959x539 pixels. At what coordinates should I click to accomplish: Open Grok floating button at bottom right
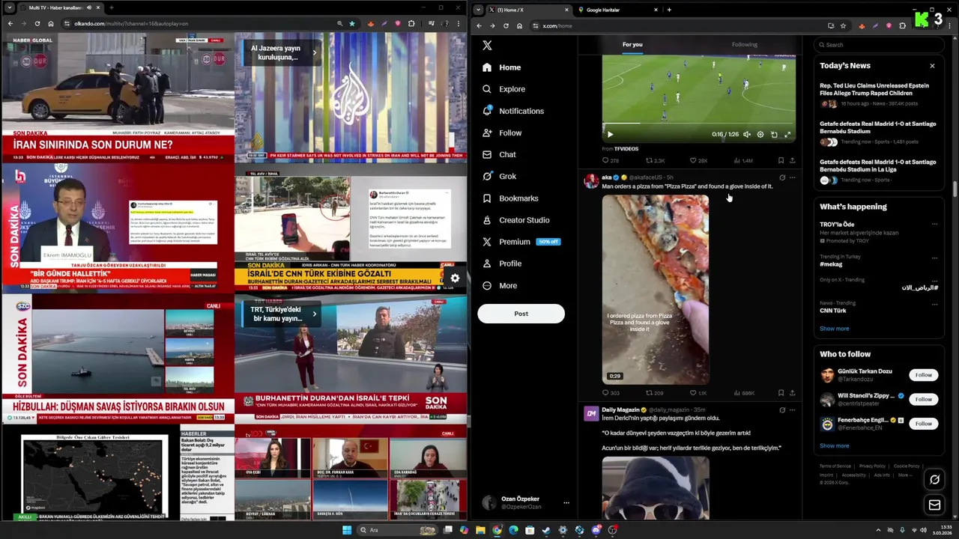934,480
